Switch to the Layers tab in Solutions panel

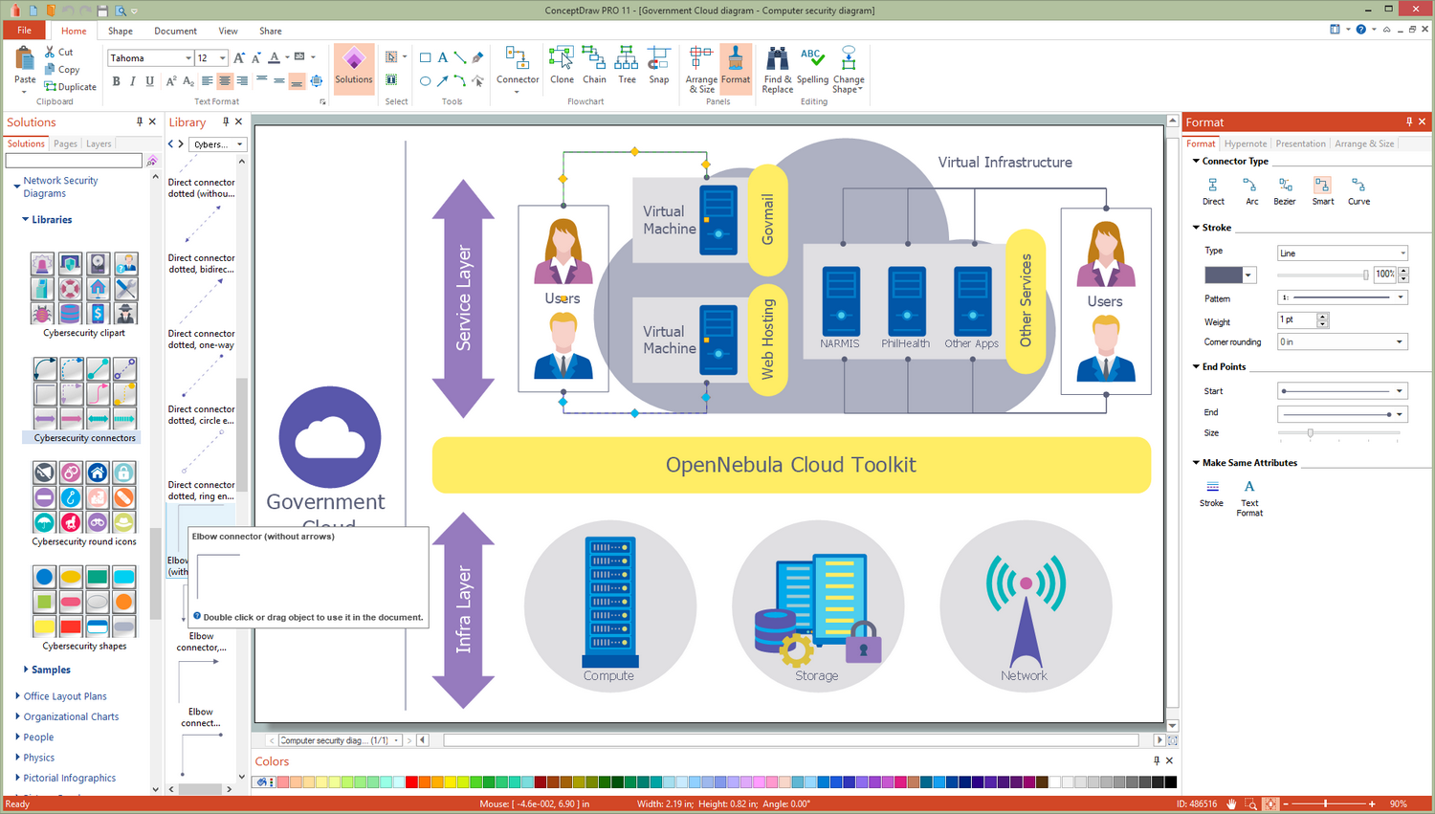point(99,143)
